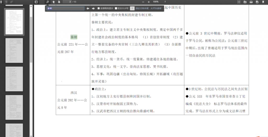This screenshot has width=268, height=137.
Task: Click the highlighted 秦朝 search result
Action: point(74,37)
